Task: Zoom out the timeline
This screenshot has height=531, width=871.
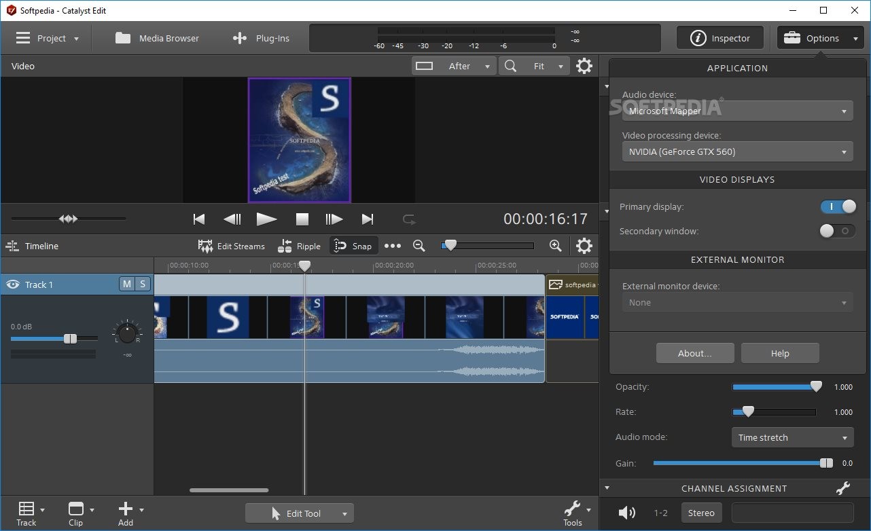Action: 419,246
